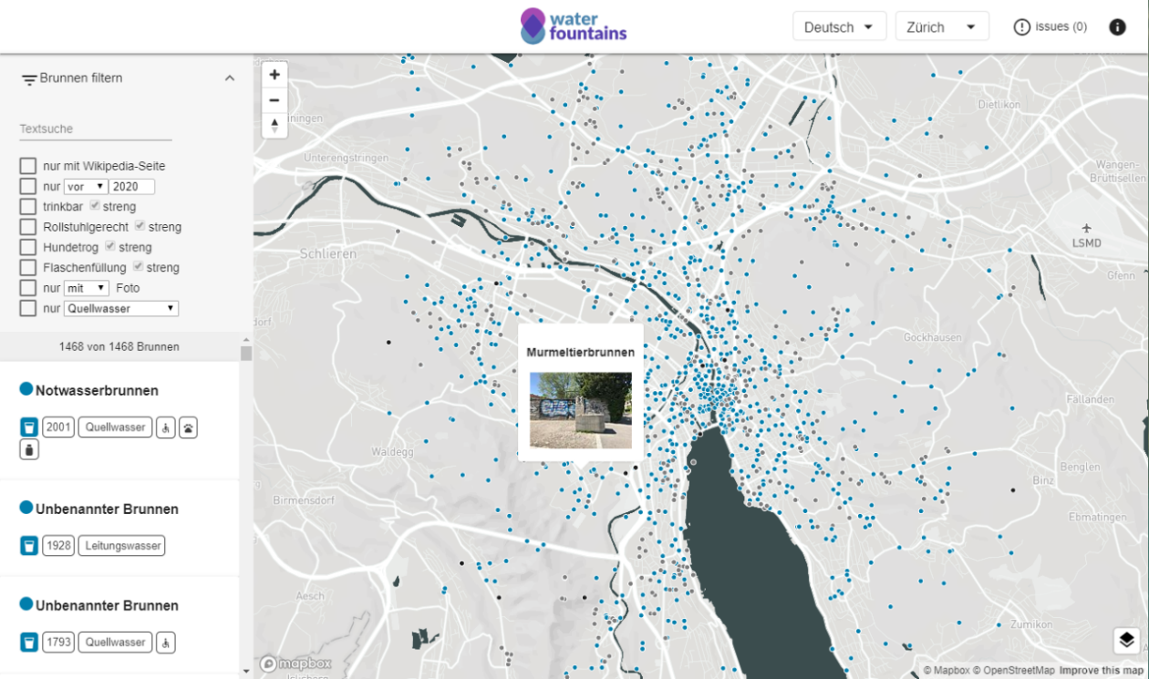Open the issues (0) list
The height and width of the screenshot is (679, 1149).
click(x=1051, y=27)
